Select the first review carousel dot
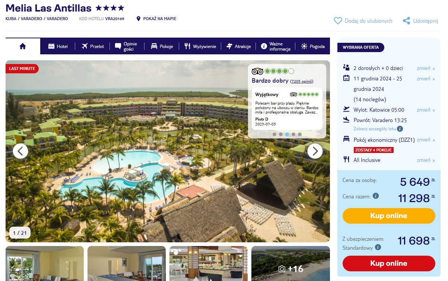The image size is (448, 281). click(x=274, y=134)
